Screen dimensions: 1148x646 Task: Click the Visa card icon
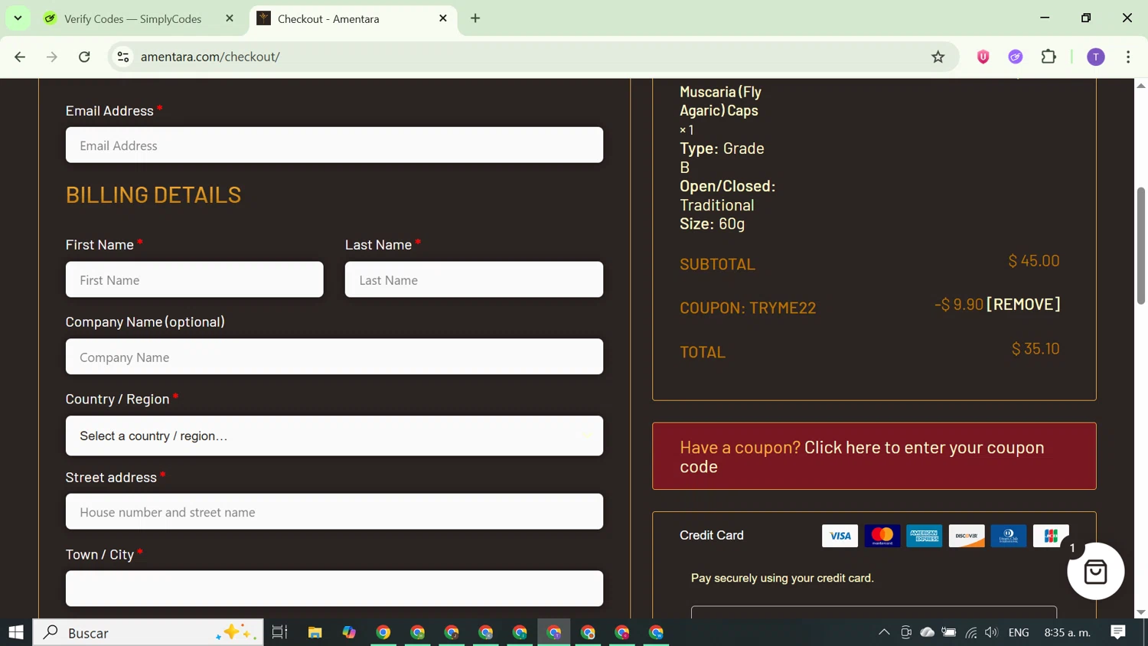840,536
